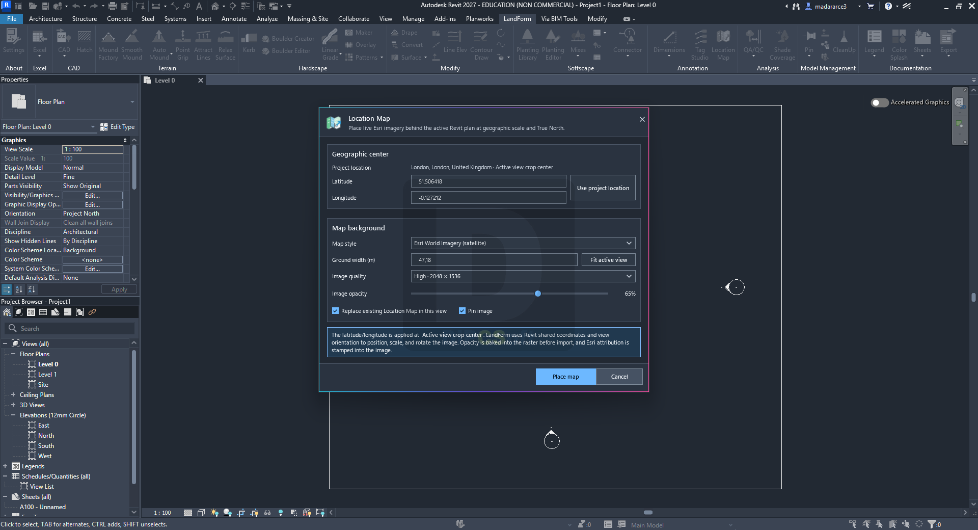The height and width of the screenshot is (530, 978).
Task: Open the Floor Plan: Level 0 instance dropdown
Action: click(x=49, y=127)
